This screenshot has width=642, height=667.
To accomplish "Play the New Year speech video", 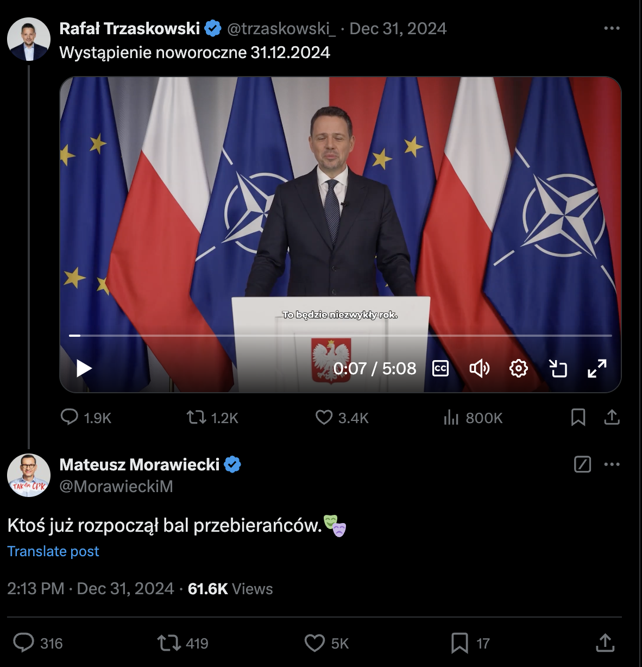I will tap(84, 368).
